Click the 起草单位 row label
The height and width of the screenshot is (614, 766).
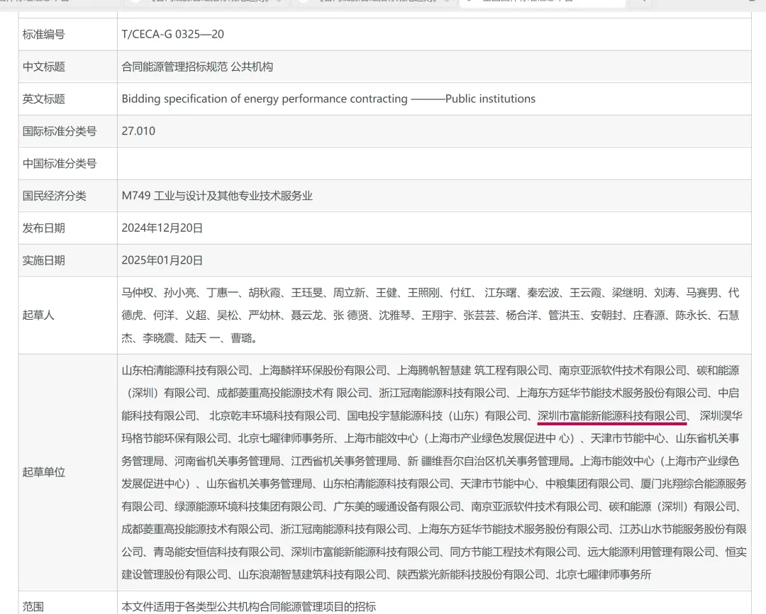[43, 472]
